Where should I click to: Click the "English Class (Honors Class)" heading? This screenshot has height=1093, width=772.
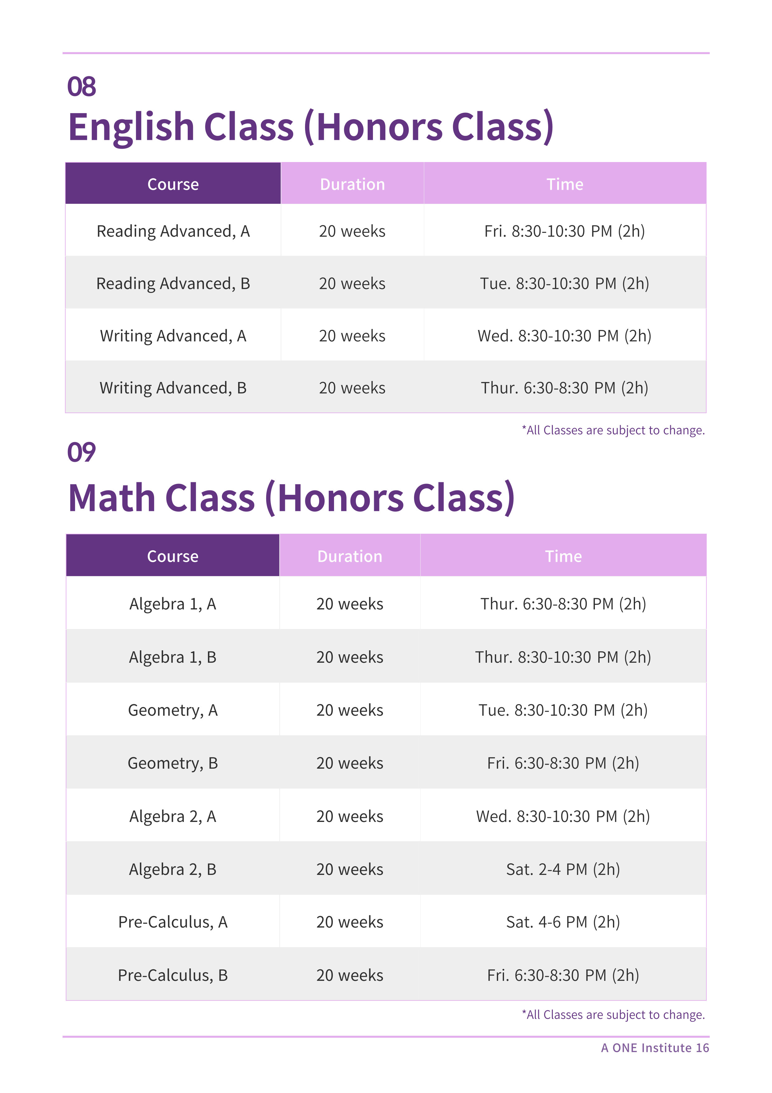click(311, 127)
